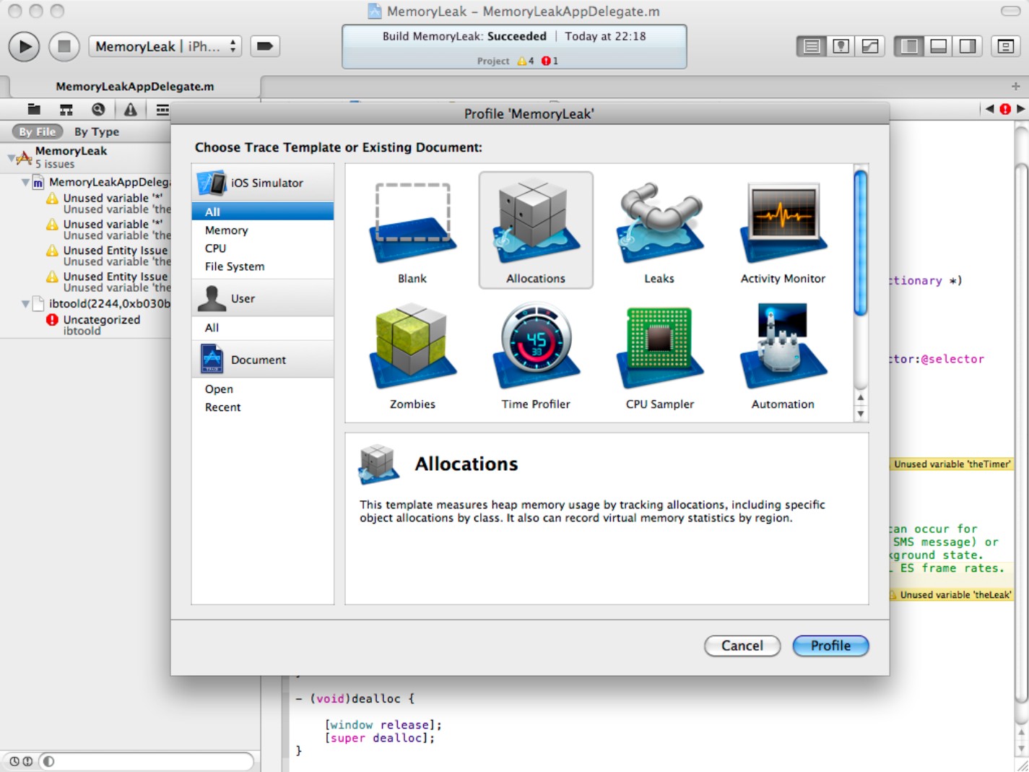
Task: Click the error indicator in jump bar
Action: pyautogui.click(x=1005, y=108)
